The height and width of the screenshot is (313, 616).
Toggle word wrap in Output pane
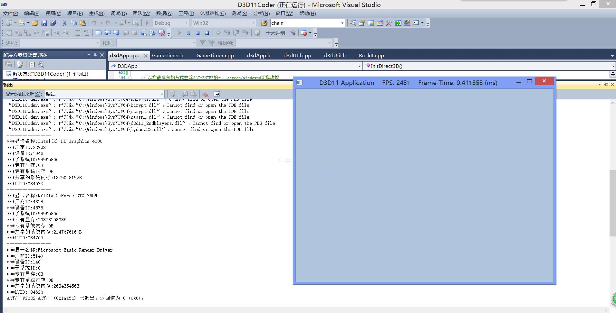(x=217, y=94)
